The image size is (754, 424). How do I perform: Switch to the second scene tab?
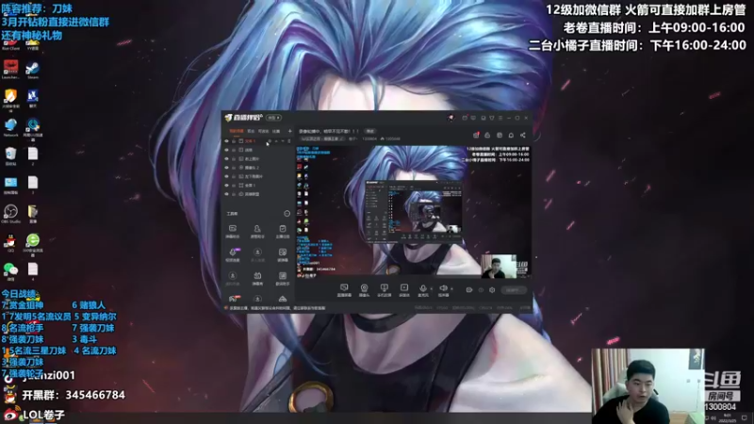click(251, 131)
